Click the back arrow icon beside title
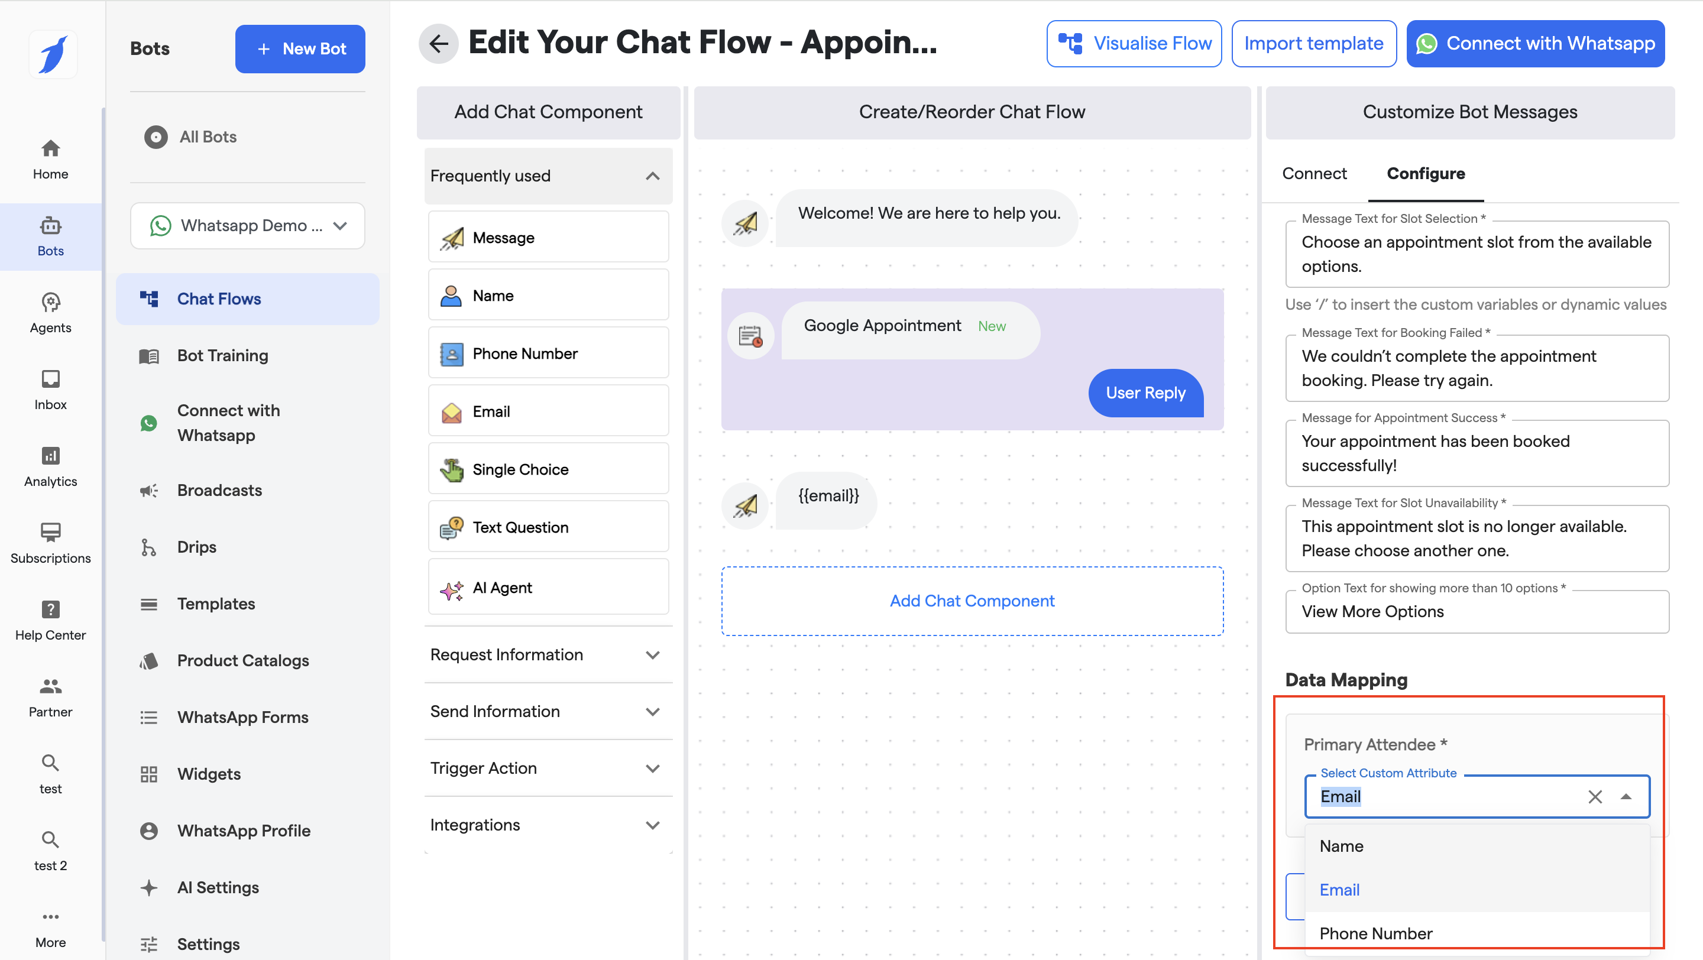The image size is (1703, 960). pyautogui.click(x=438, y=44)
